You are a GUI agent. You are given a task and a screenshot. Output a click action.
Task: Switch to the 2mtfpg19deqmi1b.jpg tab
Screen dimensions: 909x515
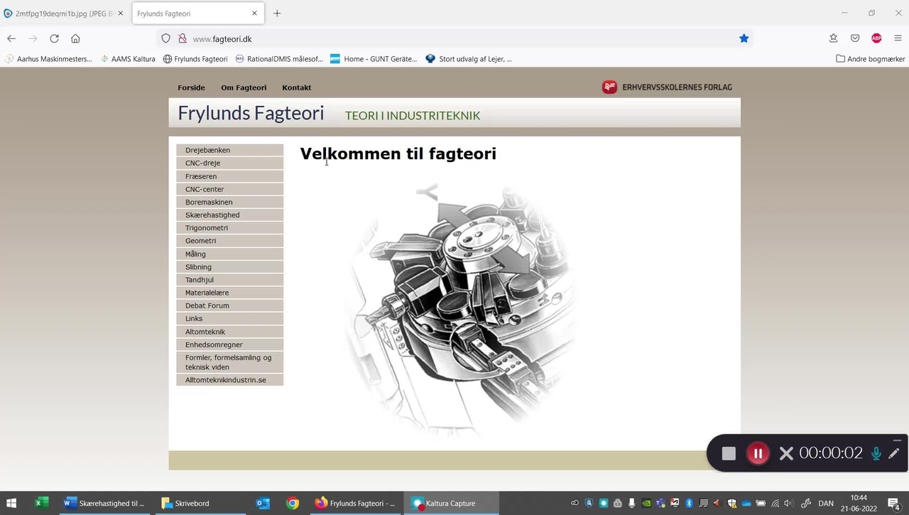click(x=64, y=13)
